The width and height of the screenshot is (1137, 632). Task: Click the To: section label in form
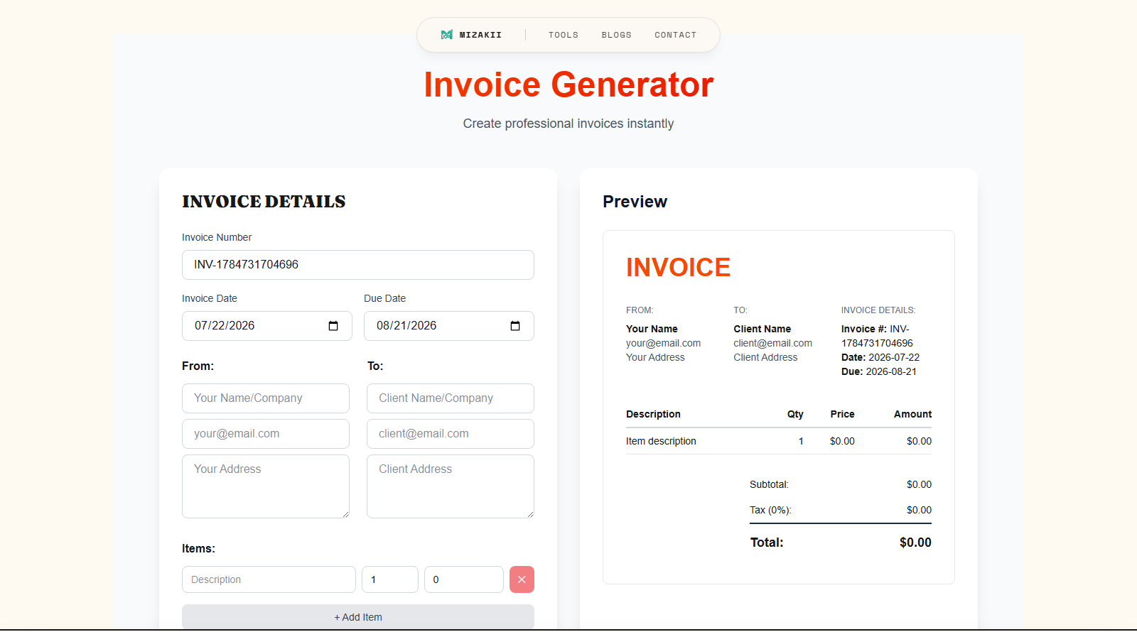pyautogui.click(x=375, y=366)
